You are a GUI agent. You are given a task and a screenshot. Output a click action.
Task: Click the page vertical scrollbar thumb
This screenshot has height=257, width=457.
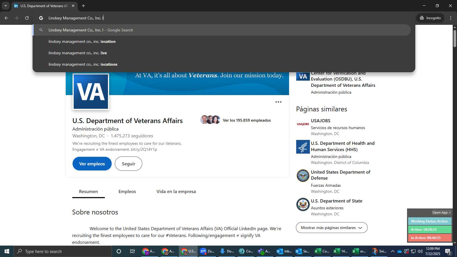[455, 38]
